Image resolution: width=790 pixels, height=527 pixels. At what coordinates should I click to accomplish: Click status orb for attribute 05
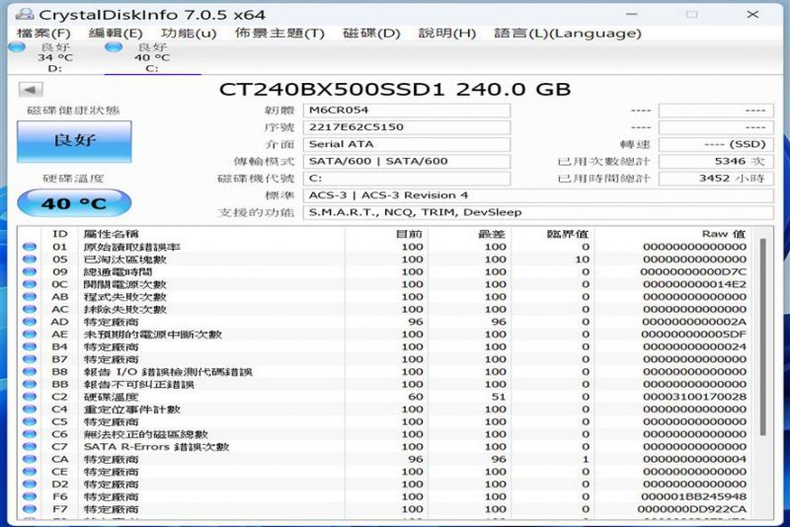(30, 260)
